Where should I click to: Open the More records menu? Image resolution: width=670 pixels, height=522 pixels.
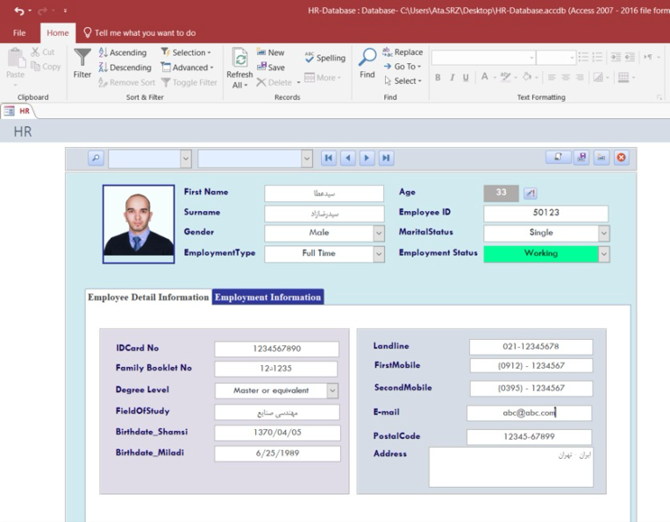pyautogui.click(x=323, y=78)
